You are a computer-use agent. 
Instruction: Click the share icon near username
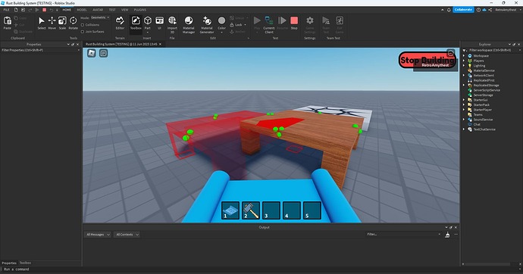pyautogui.click(x=490, y=10)
